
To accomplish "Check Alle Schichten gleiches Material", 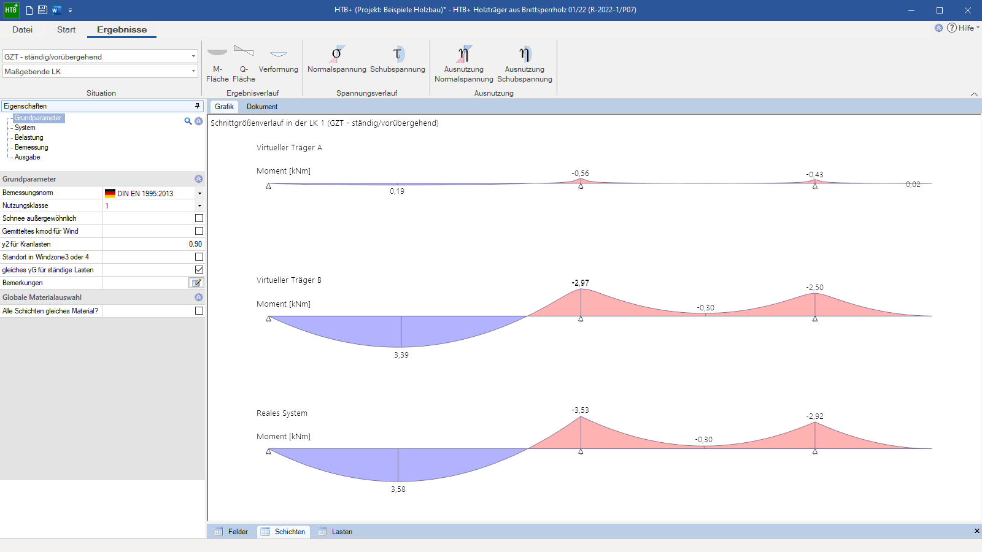I will 199,311.
